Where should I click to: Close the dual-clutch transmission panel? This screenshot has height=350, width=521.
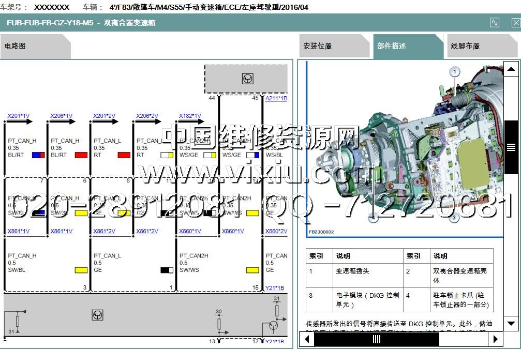coord(515,23)
